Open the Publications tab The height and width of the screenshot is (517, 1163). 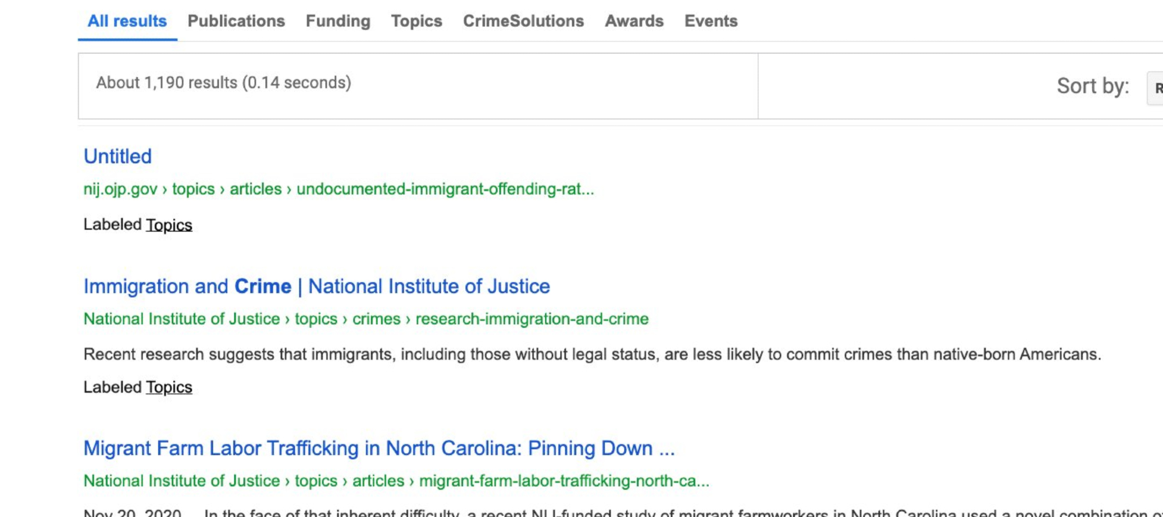coord(236,21)
